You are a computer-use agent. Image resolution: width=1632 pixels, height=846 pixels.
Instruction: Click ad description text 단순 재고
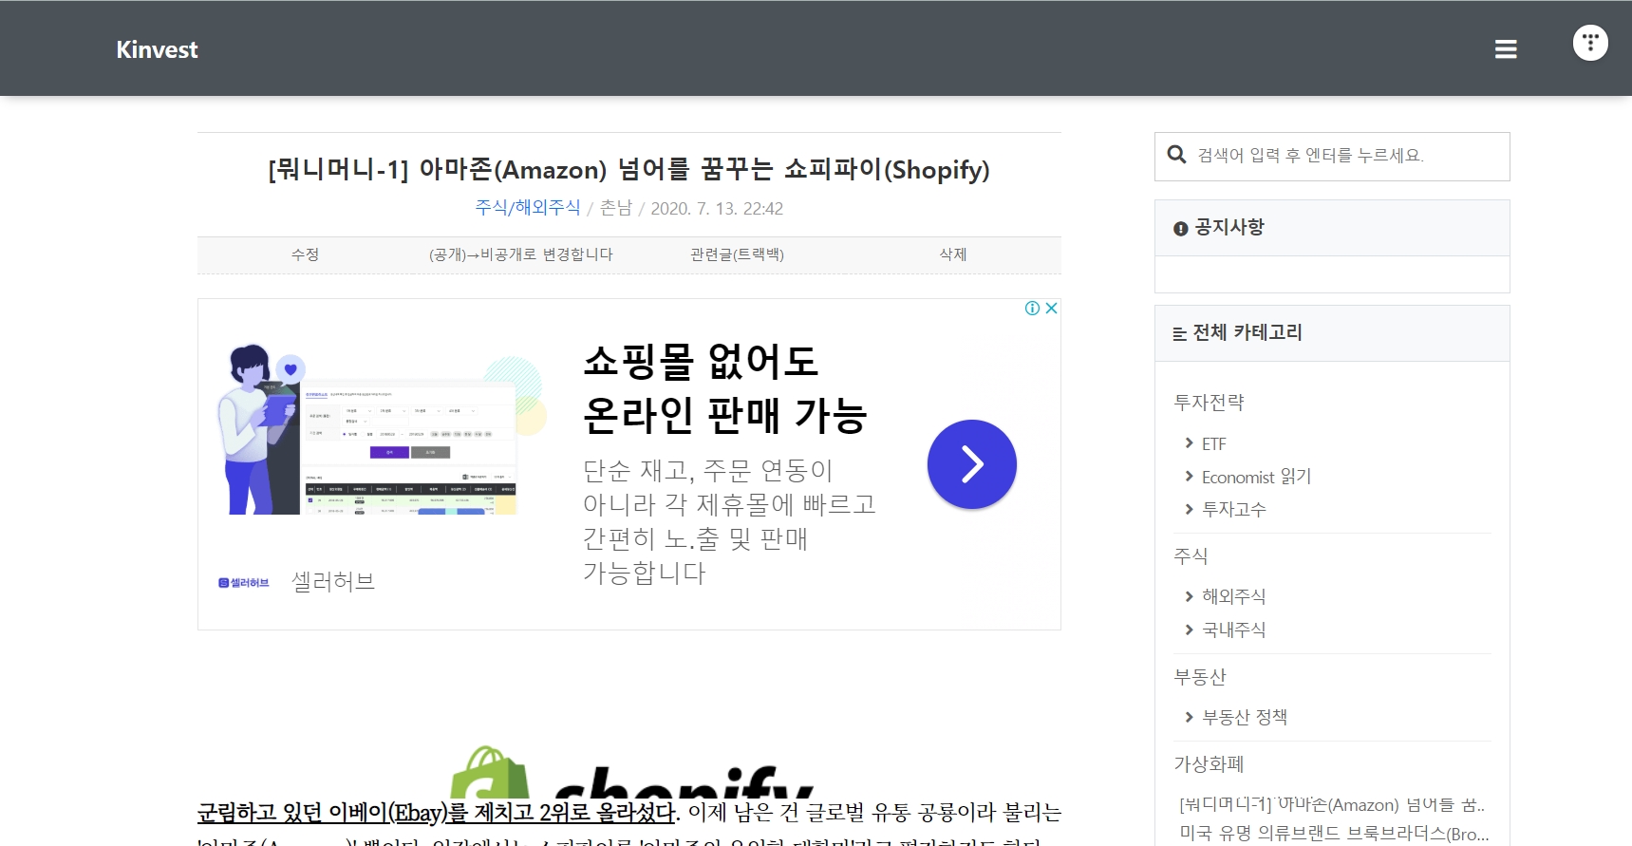click(x=729, y=521)
